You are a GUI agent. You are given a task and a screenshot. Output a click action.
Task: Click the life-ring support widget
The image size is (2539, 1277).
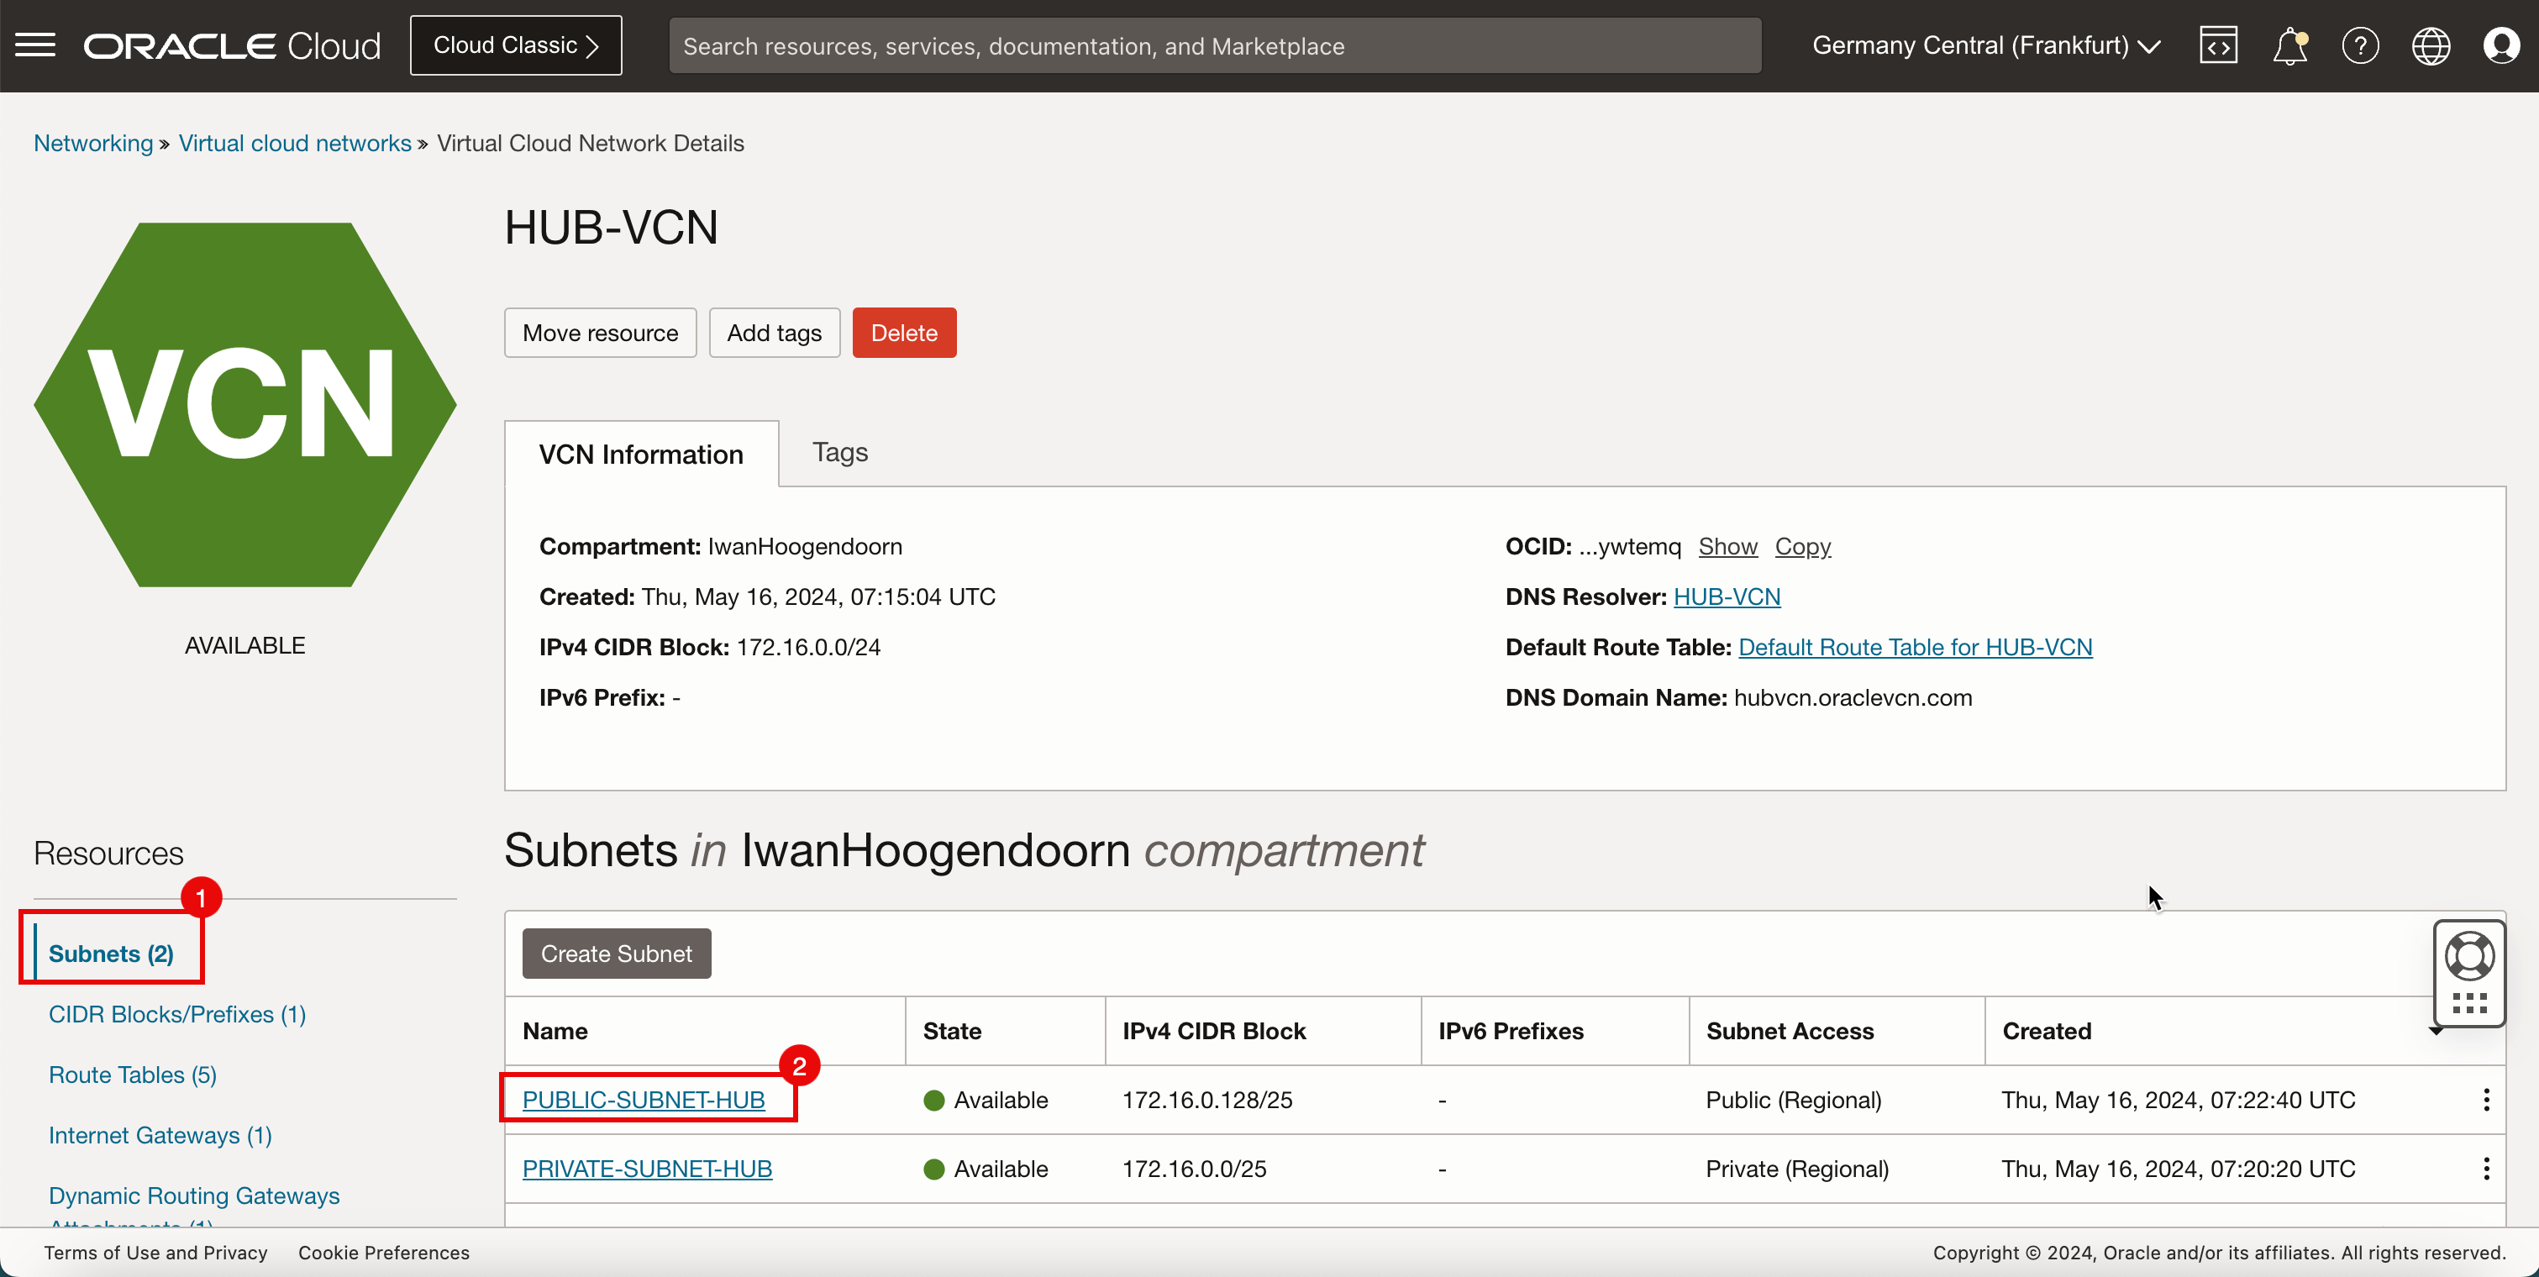tap(2469, 956)
